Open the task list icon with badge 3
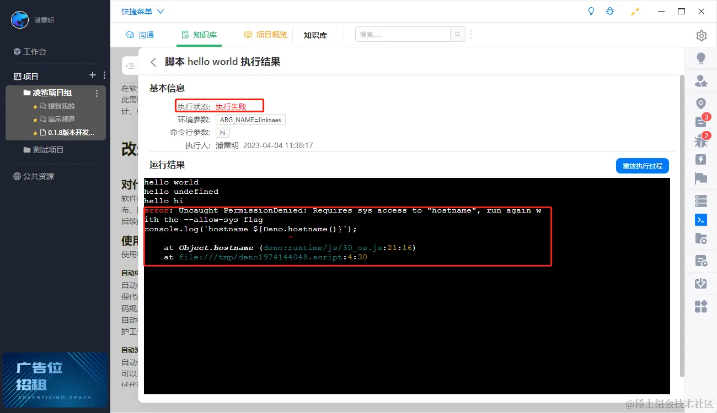Image resolution: width=717 pixels, height=413 pixels. [x=701, y=122]
